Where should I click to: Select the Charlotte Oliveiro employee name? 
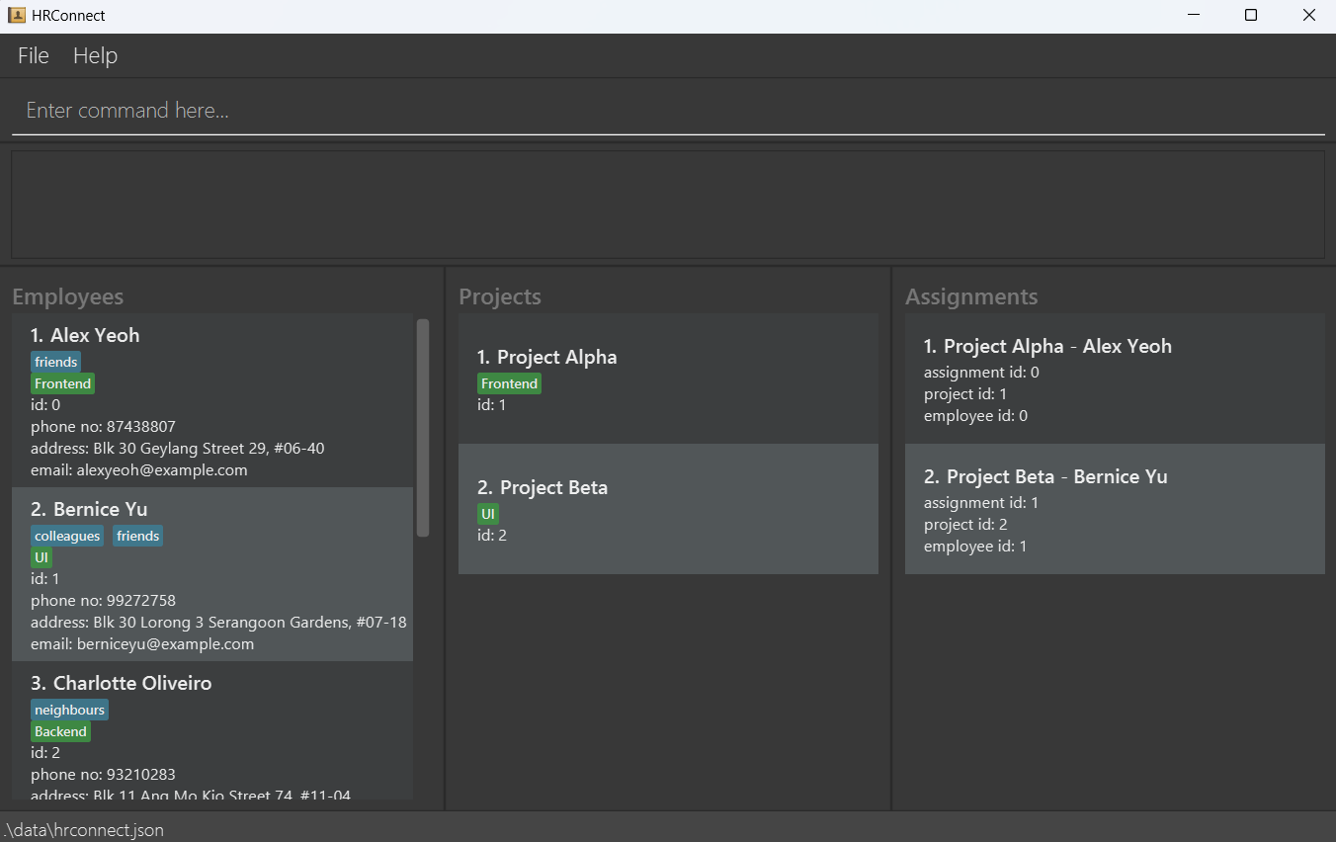132,683
